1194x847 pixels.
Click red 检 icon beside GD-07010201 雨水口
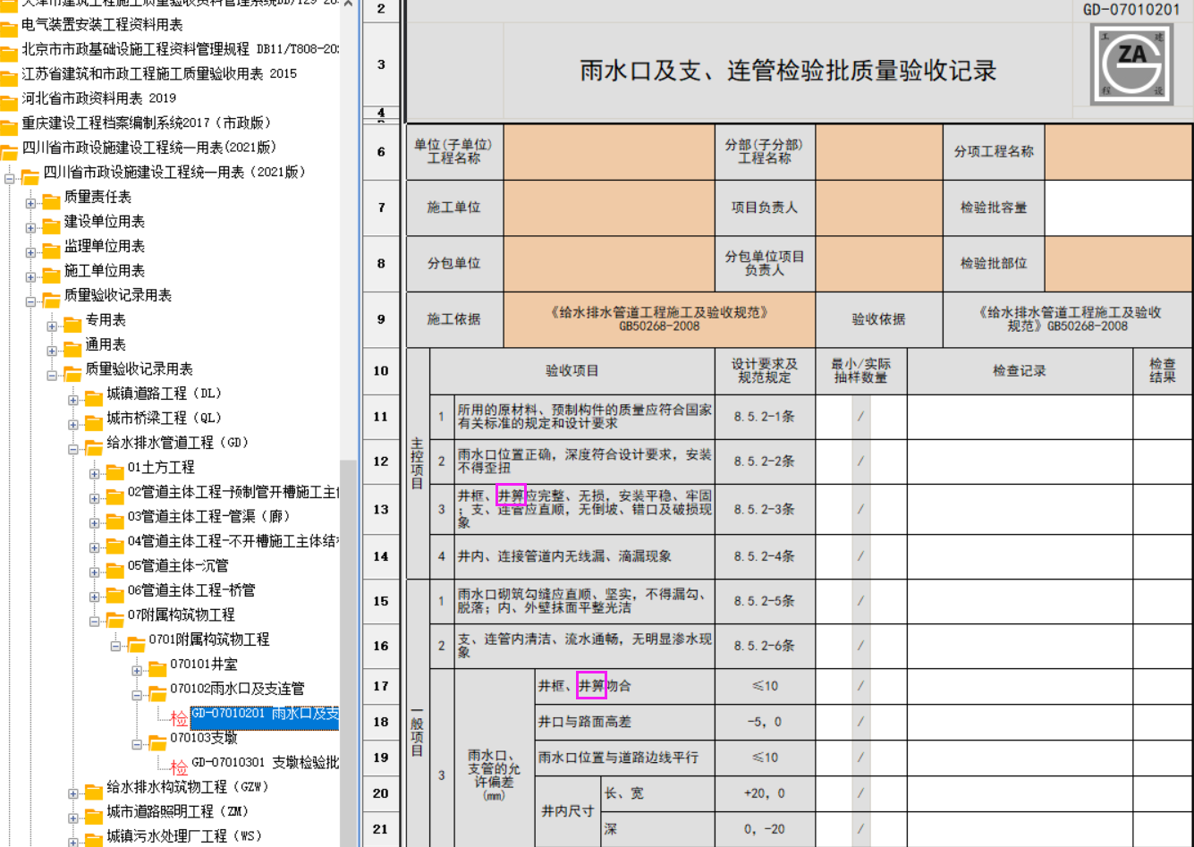coord(179,717)
